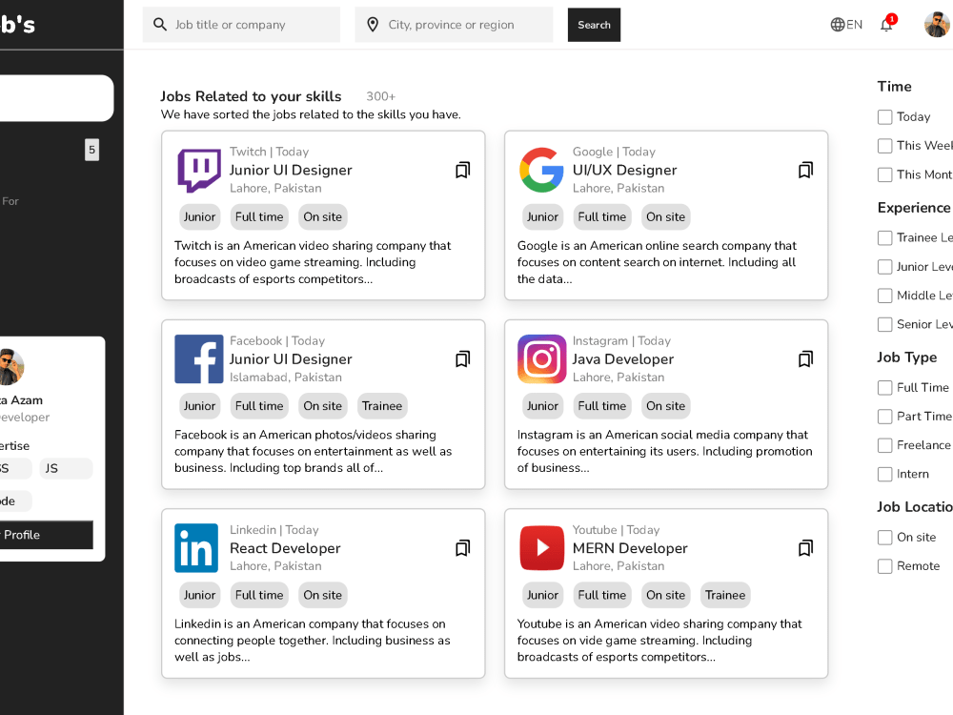Check the Trainee Level experience filter
Viewport: 953px width, 715px height.
coord(885,237)
